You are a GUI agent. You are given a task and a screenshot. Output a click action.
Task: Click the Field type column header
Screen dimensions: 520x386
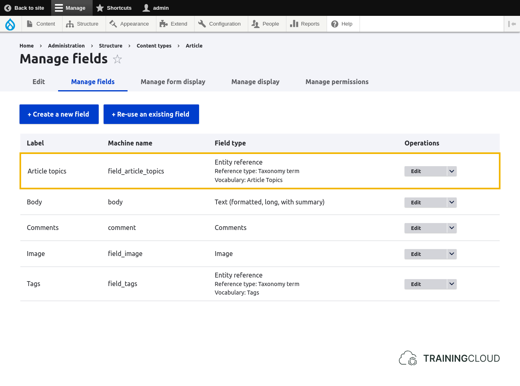click(x=230, y=143)
